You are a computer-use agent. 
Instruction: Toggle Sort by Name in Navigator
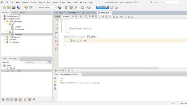pos(30,99)
